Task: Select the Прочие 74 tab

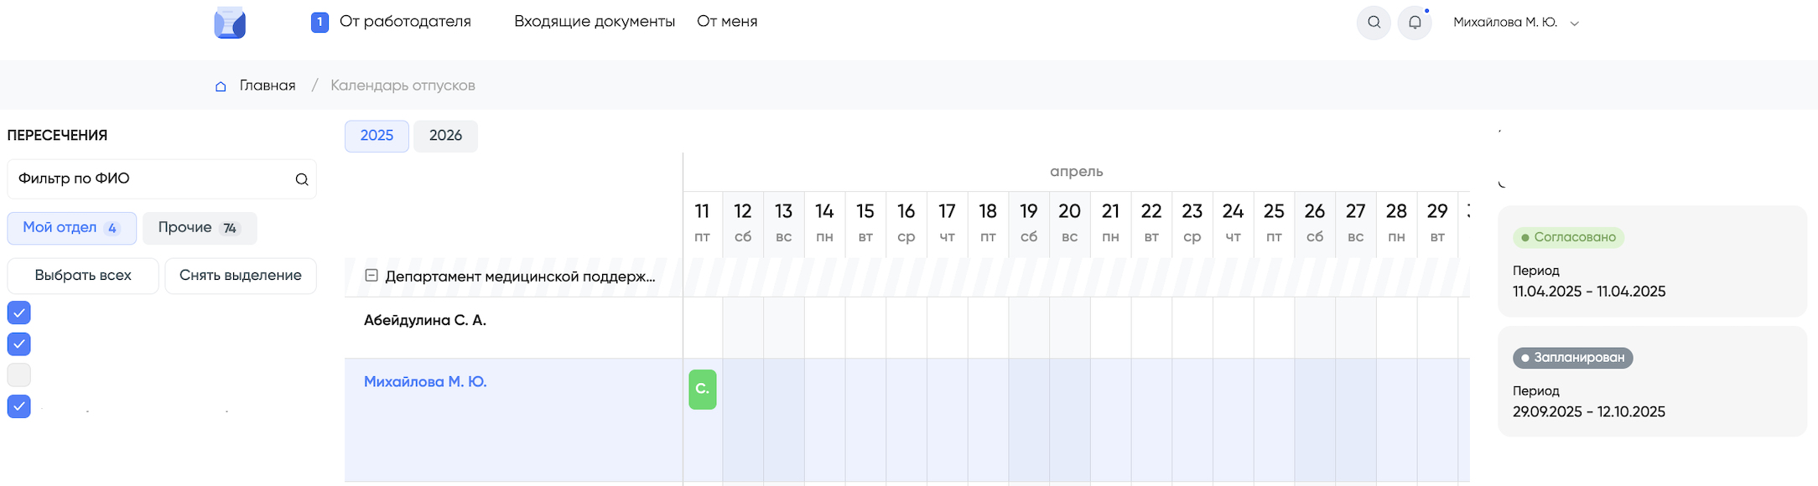Action: [x=199, y=228]
